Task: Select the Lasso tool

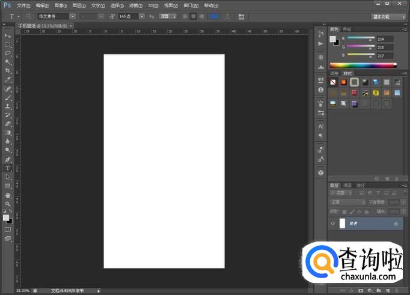Action: [8, 53]
